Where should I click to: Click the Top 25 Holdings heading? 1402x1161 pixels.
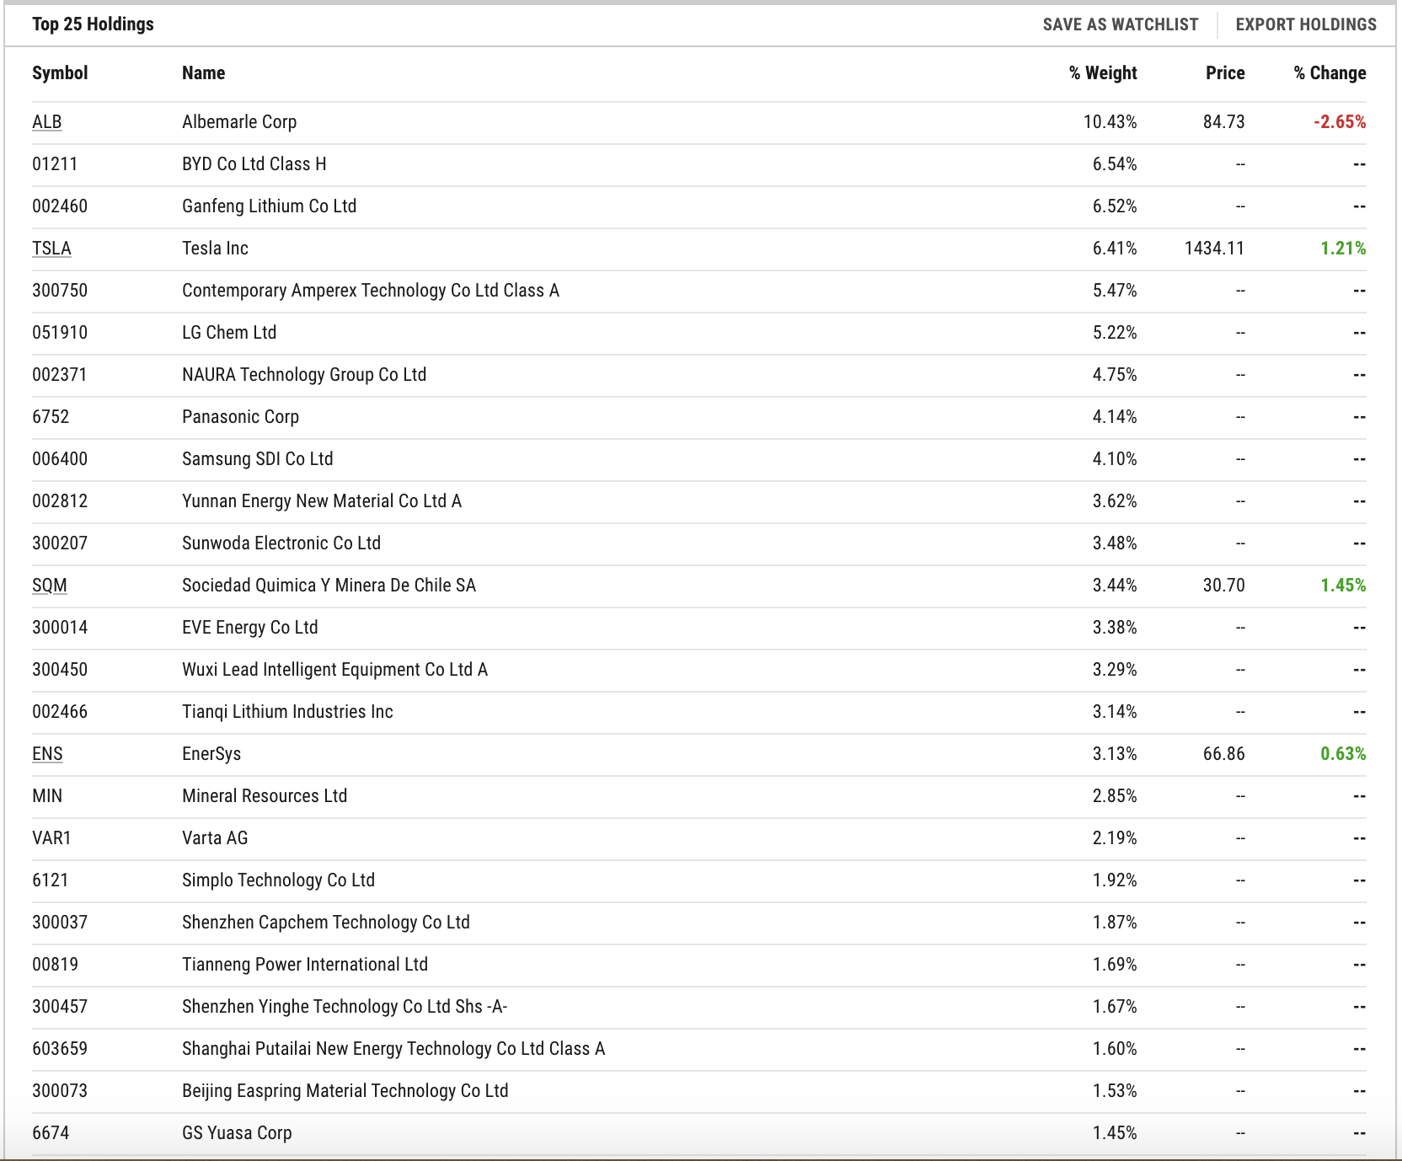click(93, 24)
